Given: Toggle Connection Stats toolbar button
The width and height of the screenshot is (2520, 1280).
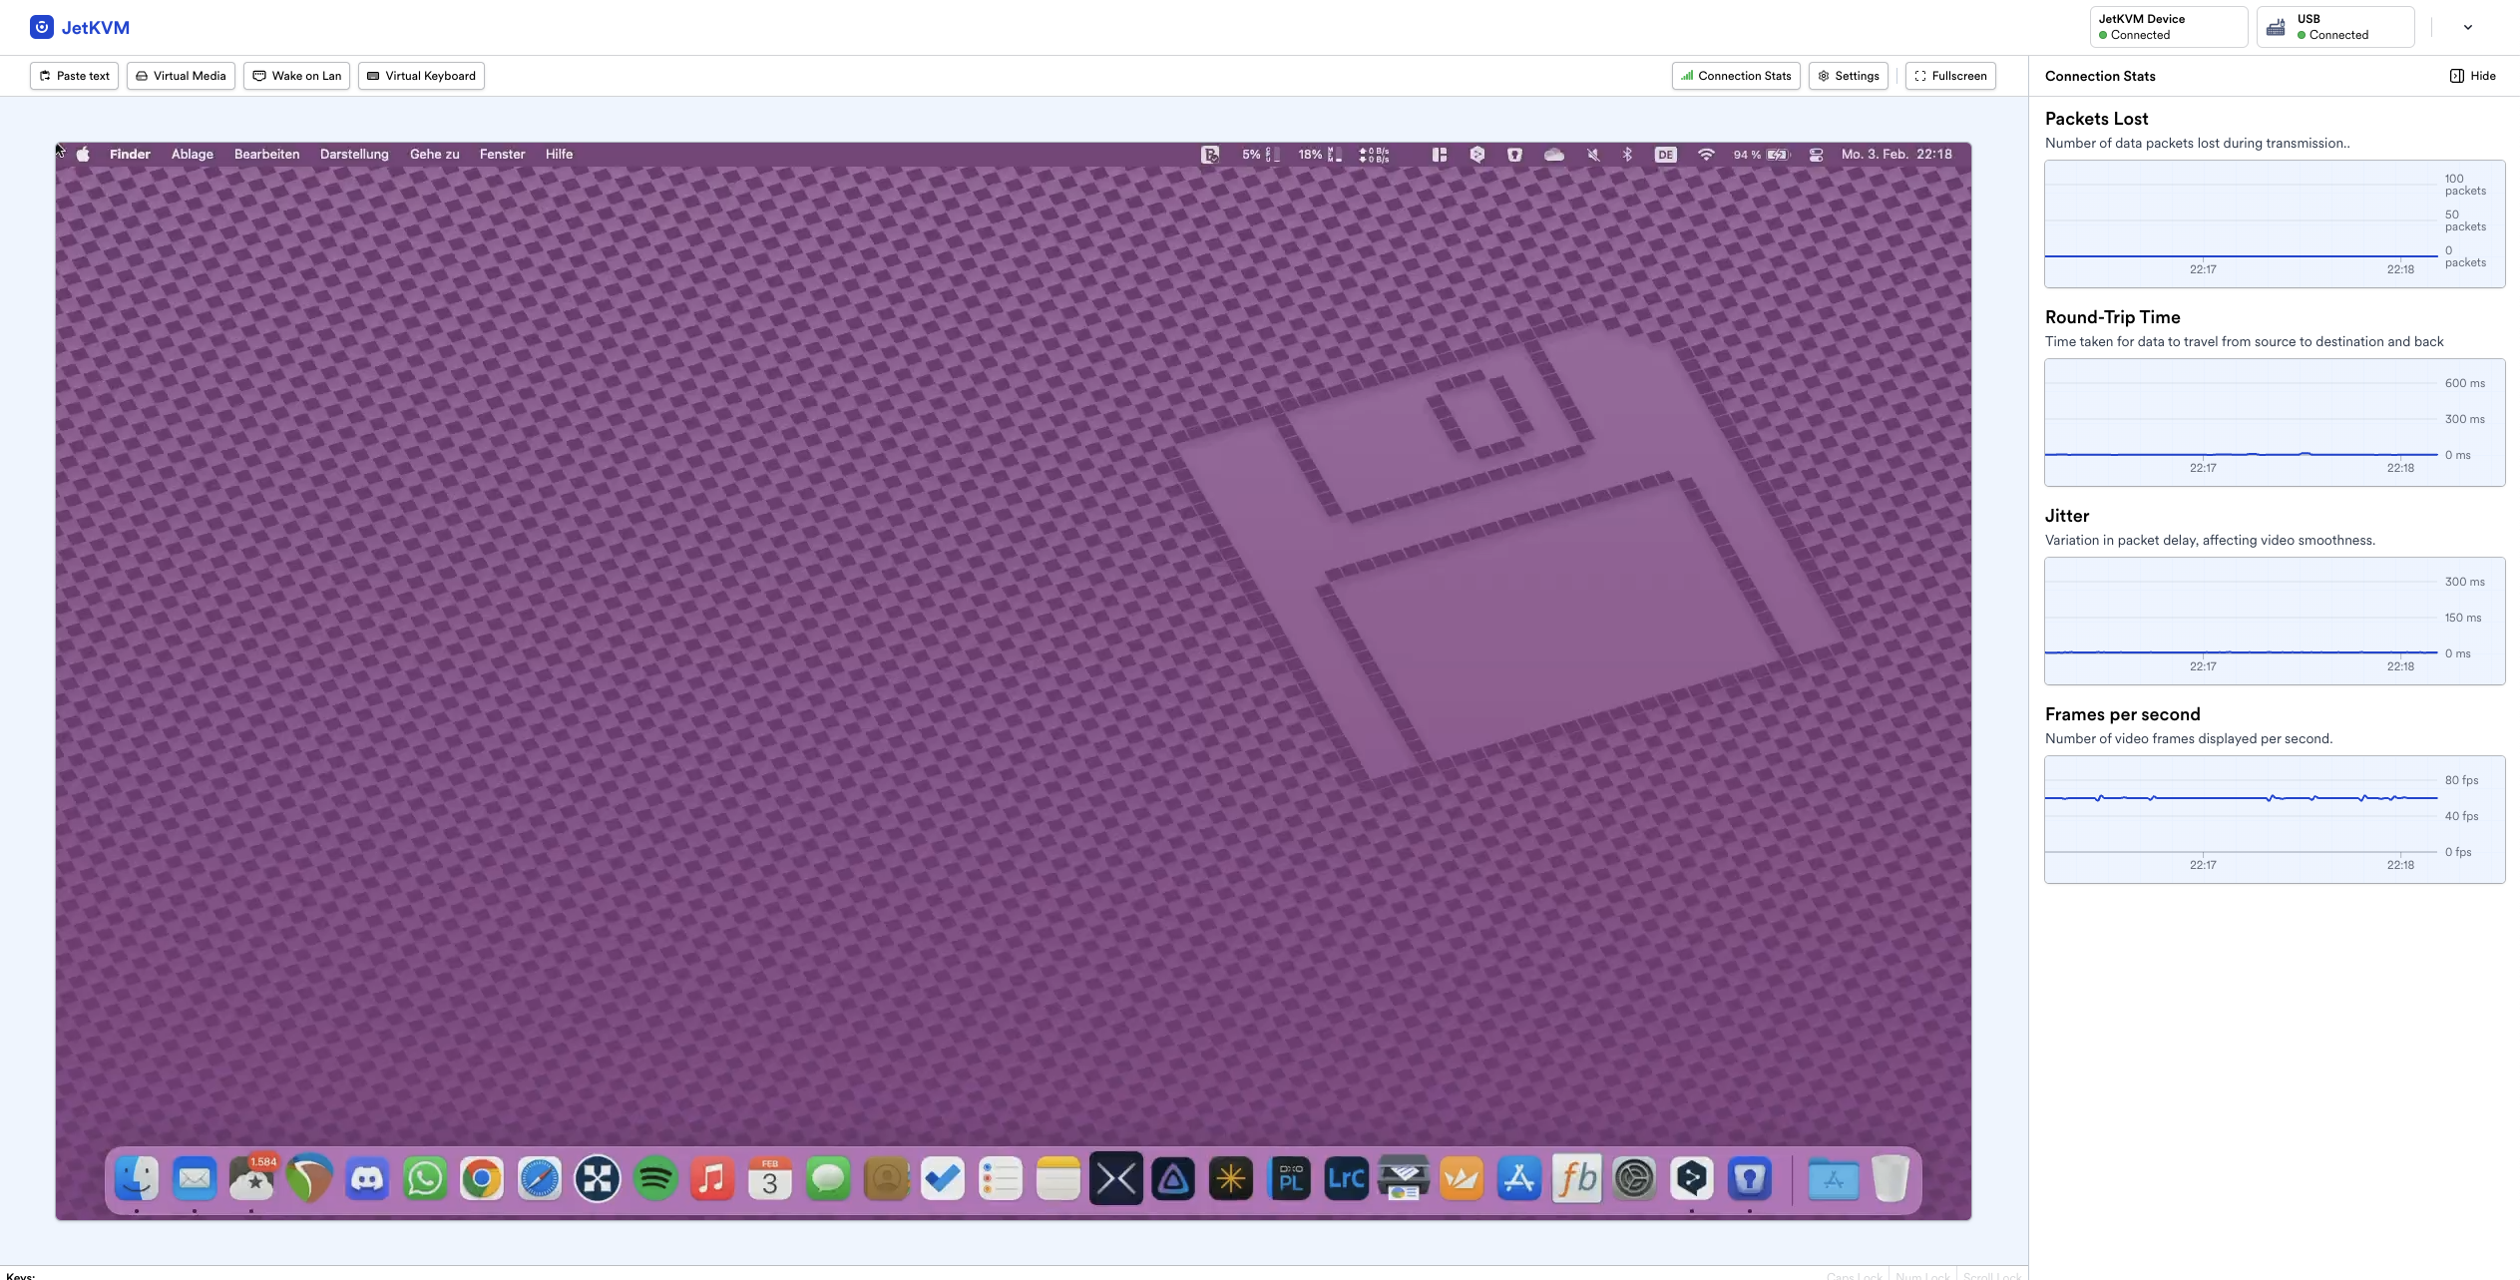Looking at the screenshot, I should (1736, 76).
